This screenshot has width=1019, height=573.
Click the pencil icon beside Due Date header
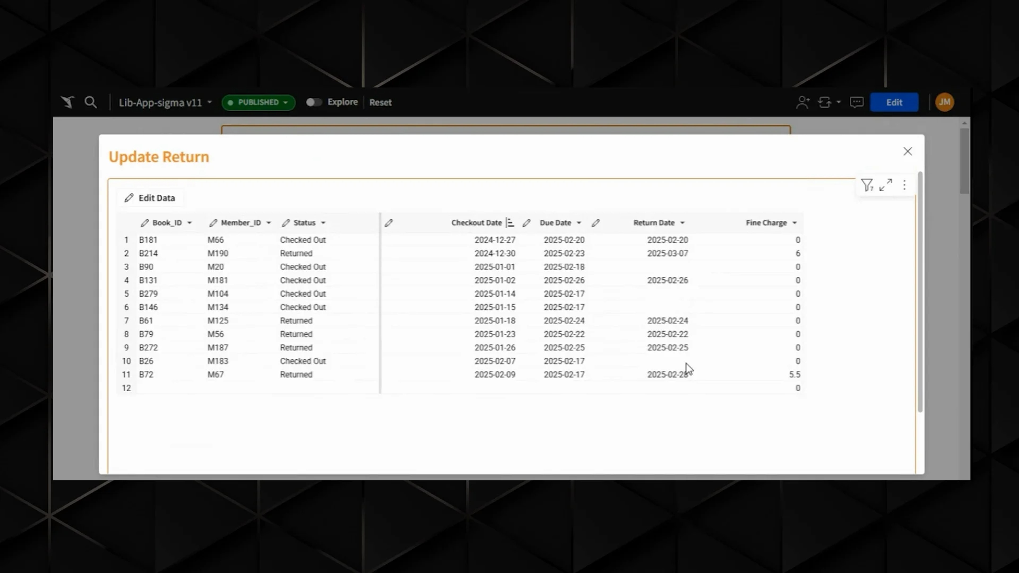[x=526, y=223]
